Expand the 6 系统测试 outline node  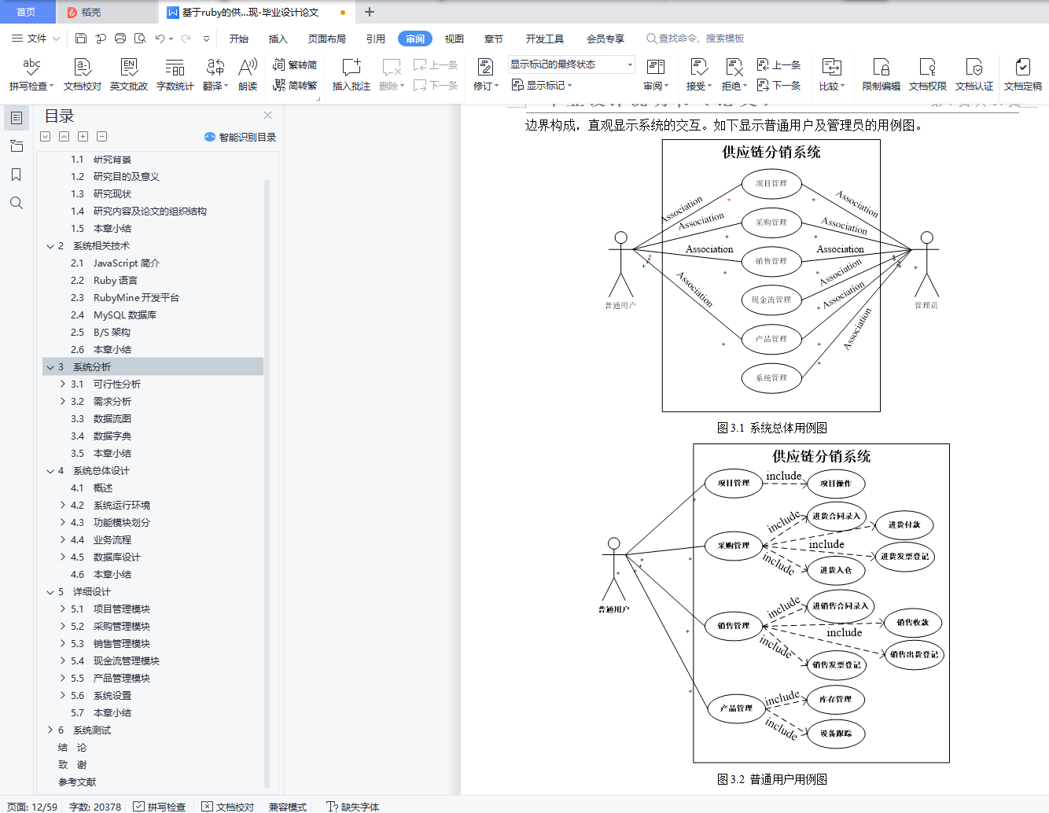tap(50, 730)
